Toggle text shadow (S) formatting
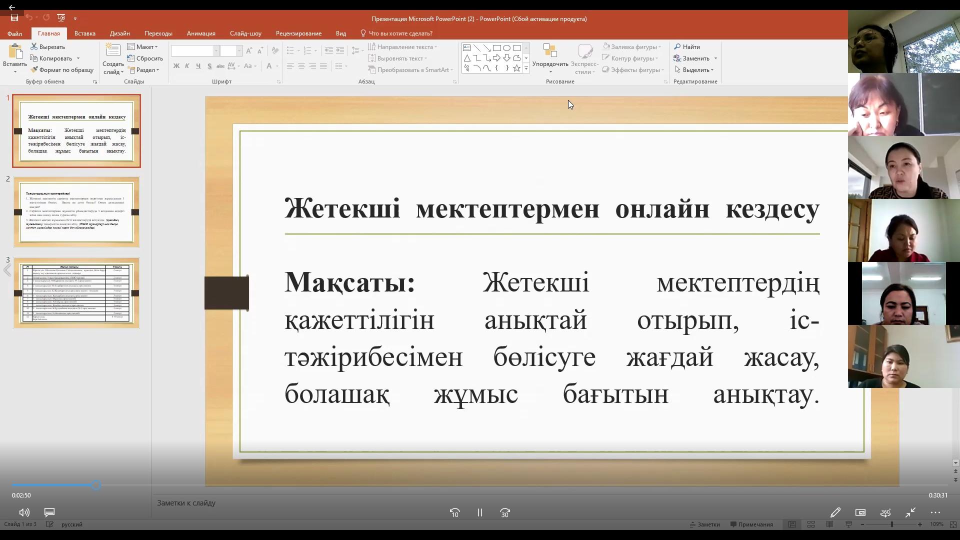The image size is (960, 540). tap(209, 66)
